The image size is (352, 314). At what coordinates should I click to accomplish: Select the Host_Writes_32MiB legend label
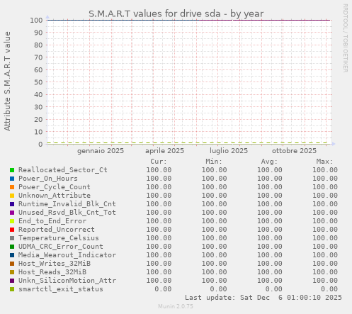point(55,264)
